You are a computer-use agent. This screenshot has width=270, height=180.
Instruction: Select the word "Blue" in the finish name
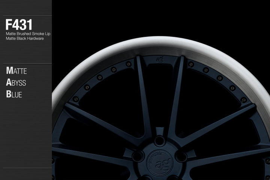pos(14,94)
